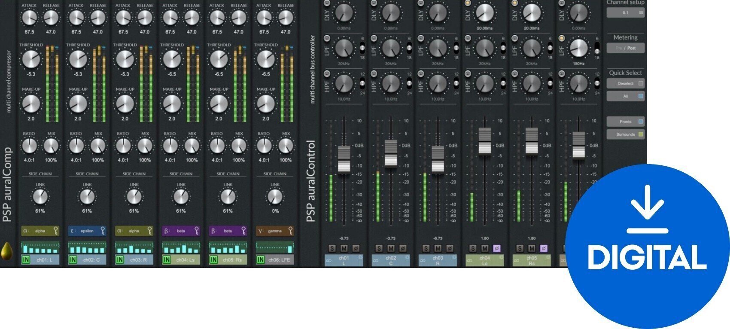Click the ch02 C Make-Up knob

78,104
